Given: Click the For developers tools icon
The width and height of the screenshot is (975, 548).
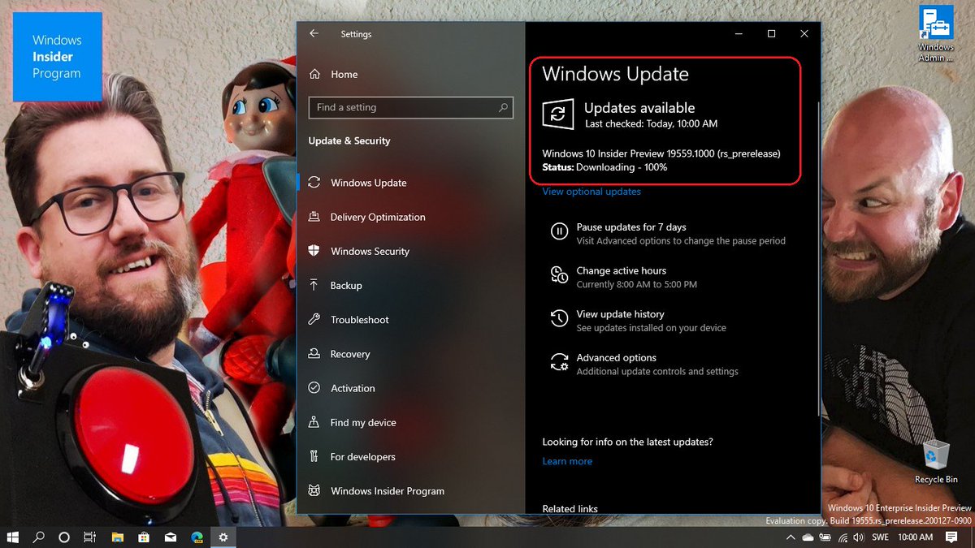Looking at the screenshot, I should pyautogui.click(x=314, y=456).
